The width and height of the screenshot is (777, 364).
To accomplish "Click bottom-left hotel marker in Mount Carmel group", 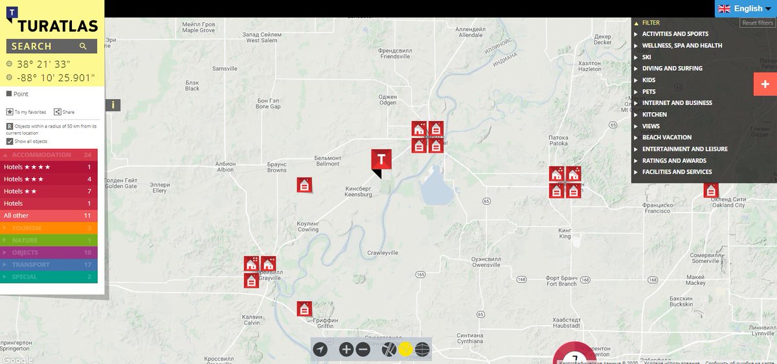I will (x=419, y=146).
